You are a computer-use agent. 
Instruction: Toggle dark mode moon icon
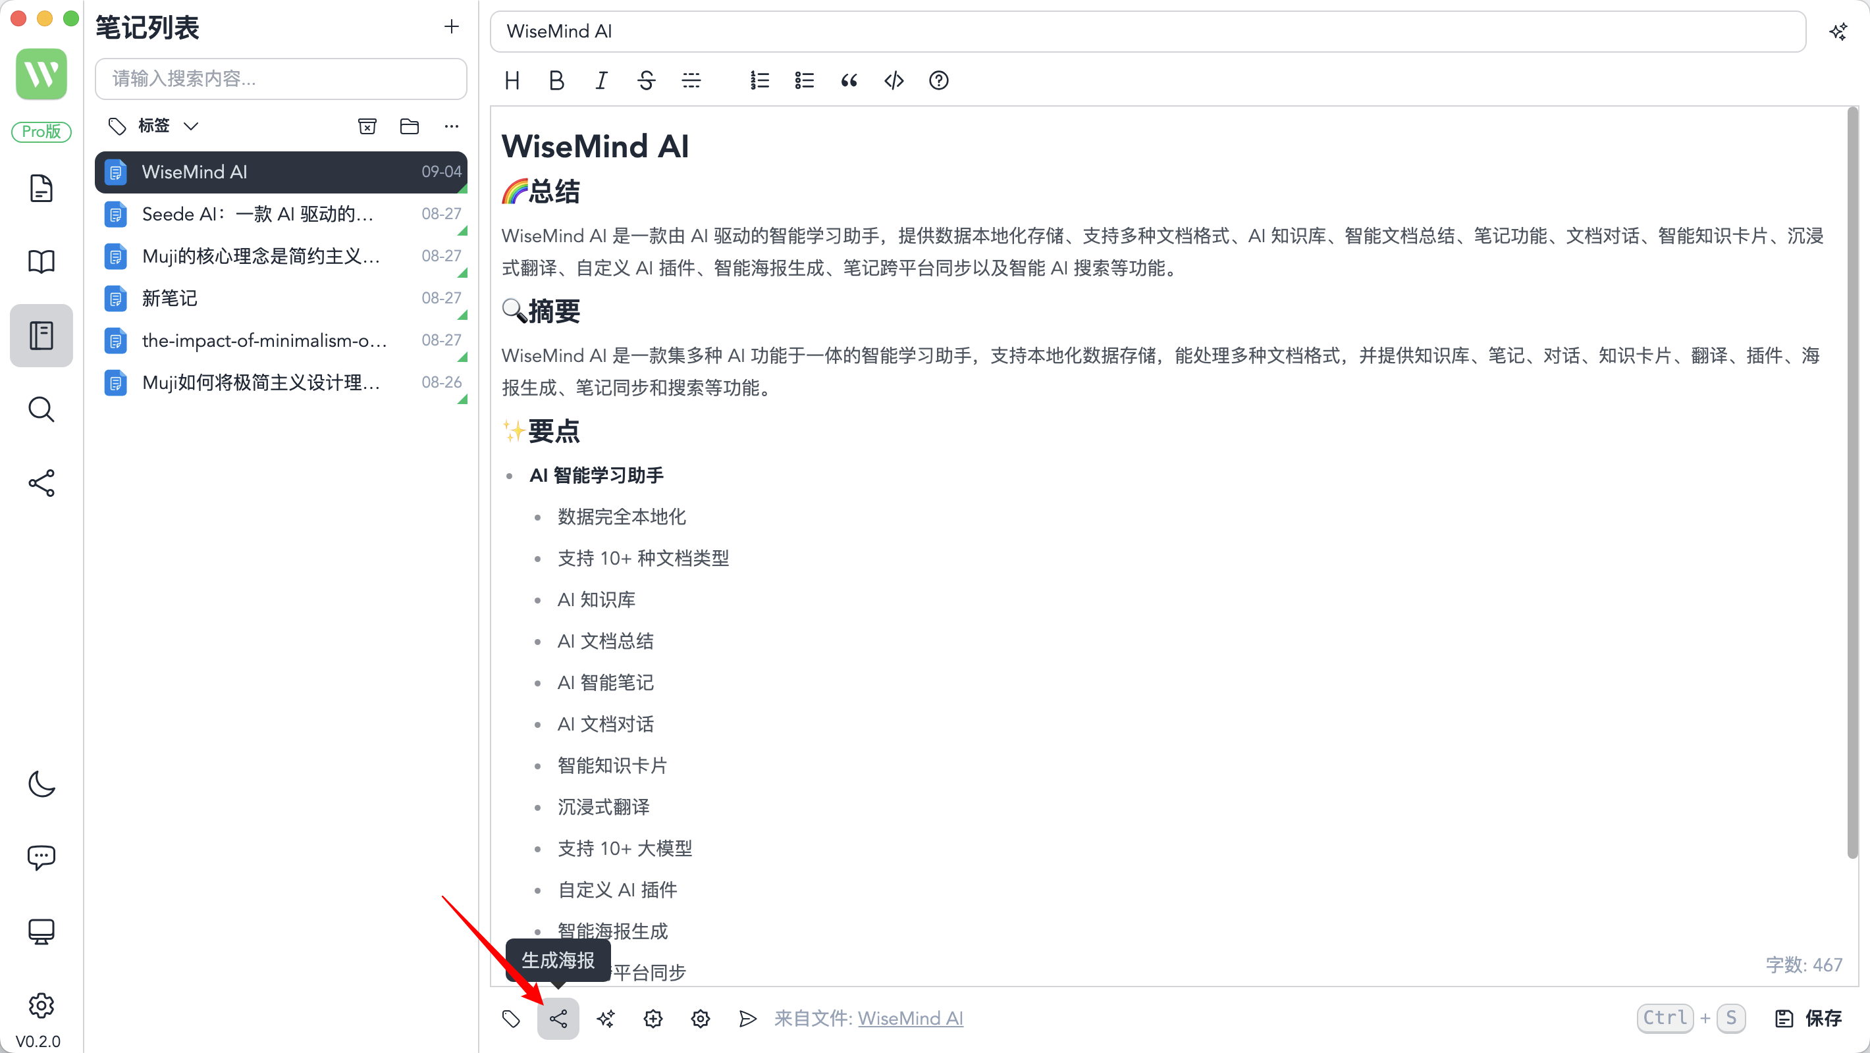tap(41, 784)
